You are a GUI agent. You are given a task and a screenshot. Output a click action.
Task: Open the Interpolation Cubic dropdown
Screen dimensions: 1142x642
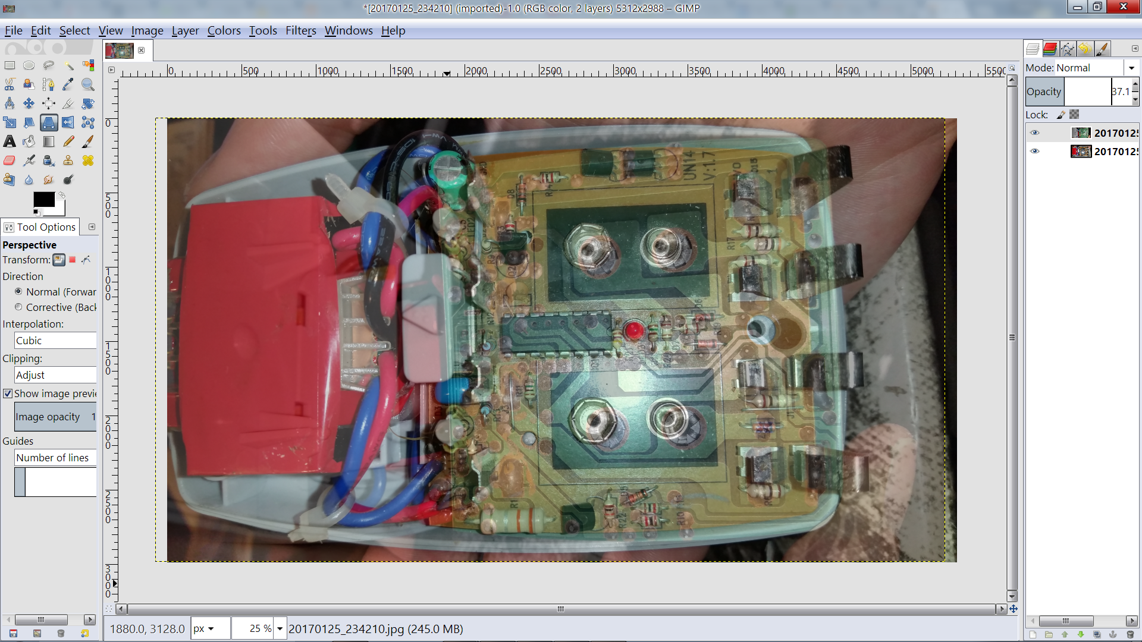coord(55,341)
